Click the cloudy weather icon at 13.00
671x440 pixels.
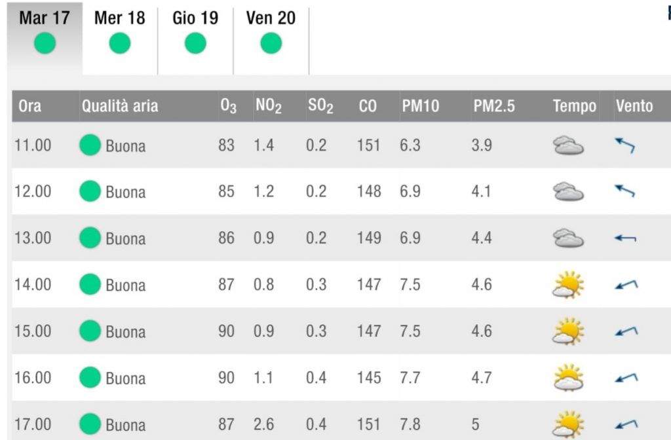(568, 238)
